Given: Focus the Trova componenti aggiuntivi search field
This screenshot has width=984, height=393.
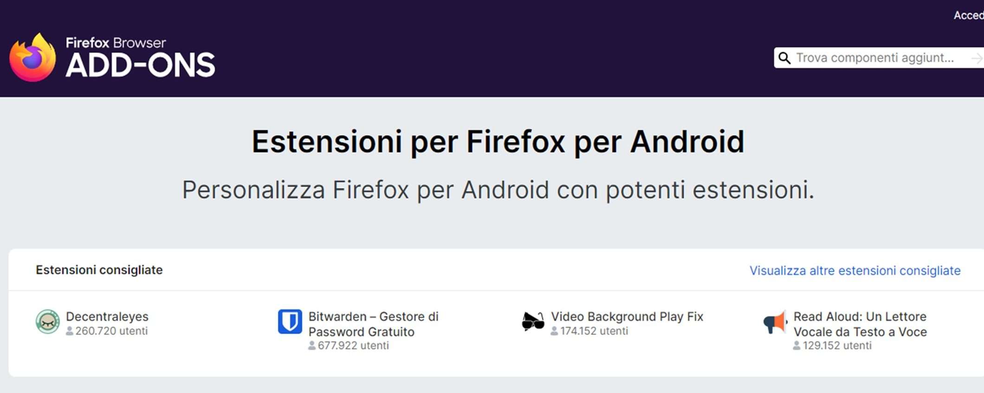Looking at the screenshot, I should click(875, 58).
